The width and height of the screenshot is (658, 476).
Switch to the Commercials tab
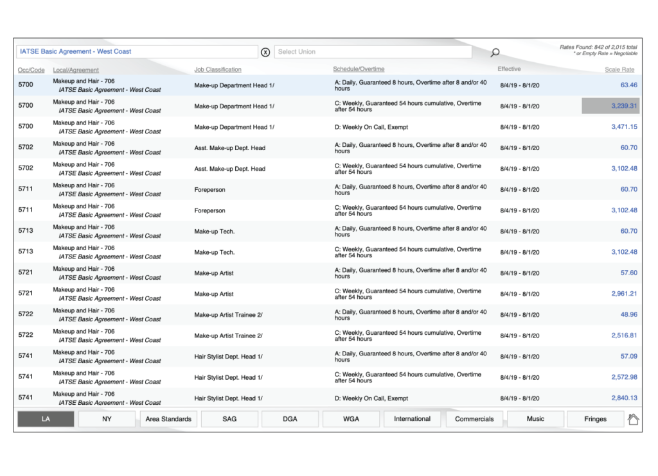click(474, 419)
